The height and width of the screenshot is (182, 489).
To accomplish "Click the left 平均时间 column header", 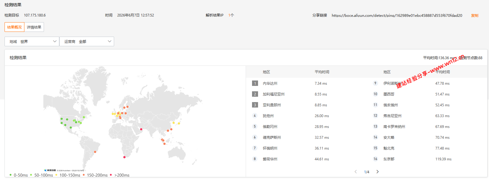I will click(322, 72).
